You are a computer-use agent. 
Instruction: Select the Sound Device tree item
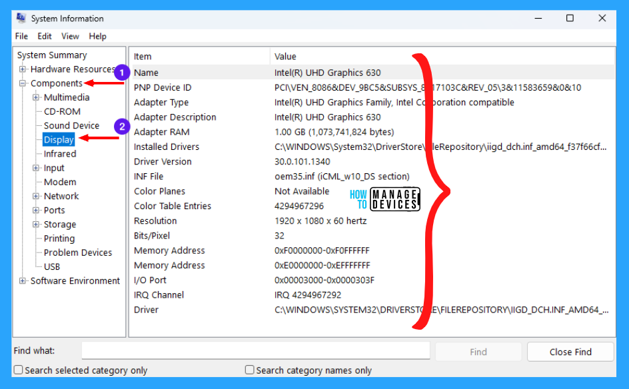(71, 125)
